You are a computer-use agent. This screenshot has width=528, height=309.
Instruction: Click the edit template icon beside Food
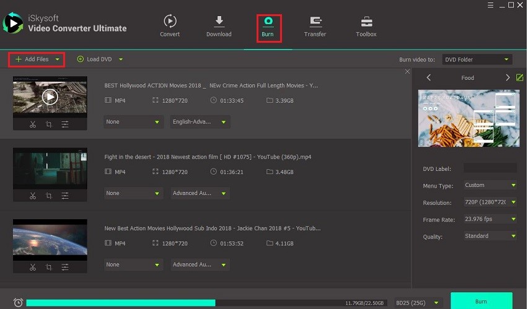coord(519,77)
